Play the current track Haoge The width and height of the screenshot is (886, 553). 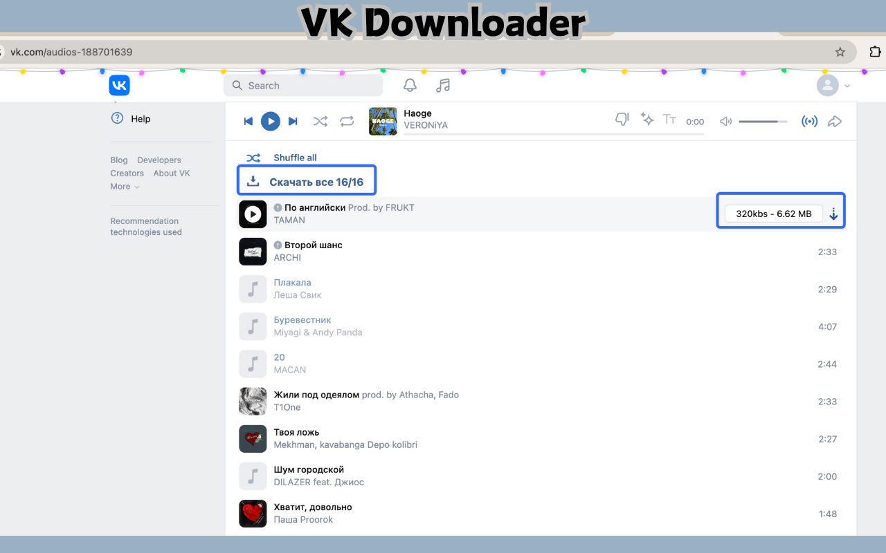(271, 121)
